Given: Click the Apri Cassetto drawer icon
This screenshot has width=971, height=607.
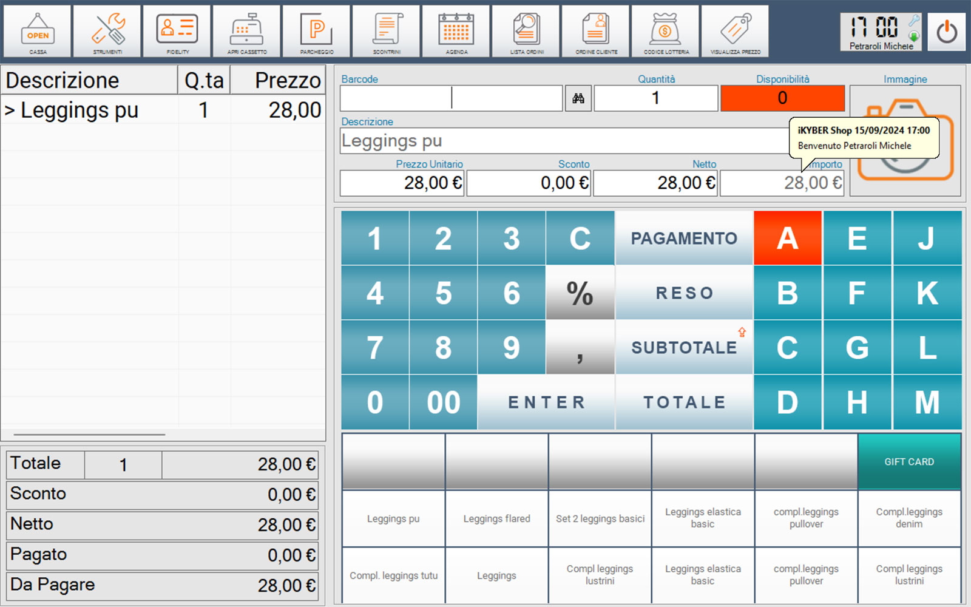Looking at the screenshot, I should [x=247, y=32].
